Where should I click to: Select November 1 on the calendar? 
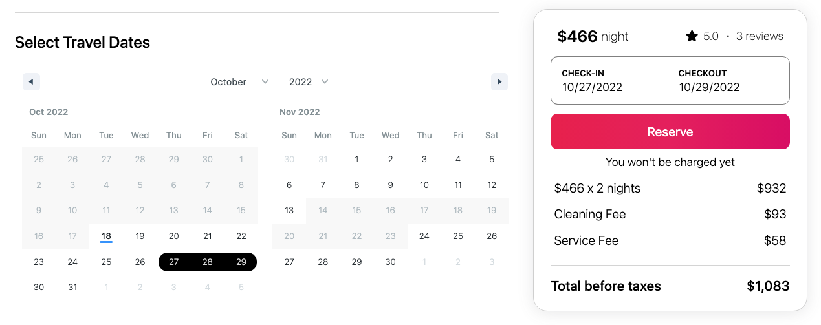coord(356,159)
